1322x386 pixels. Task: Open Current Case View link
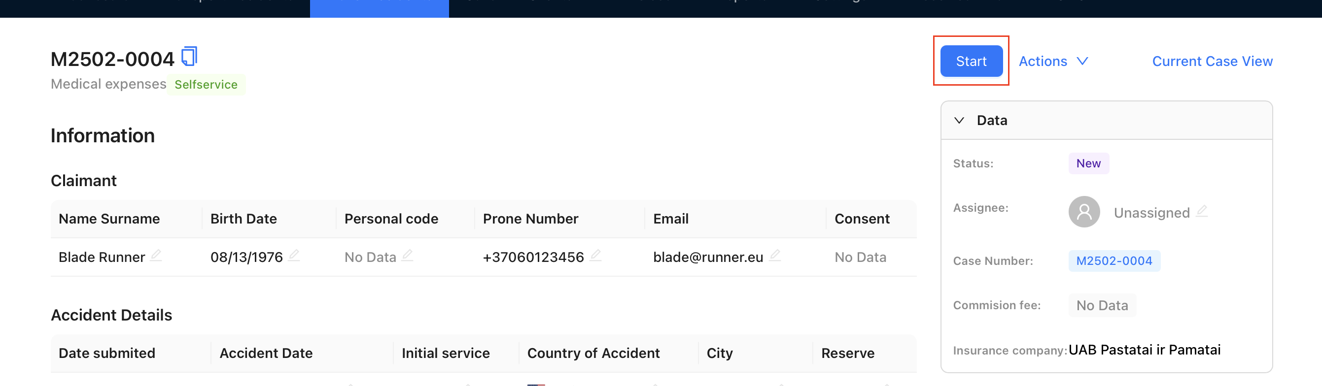point(1212,61)
